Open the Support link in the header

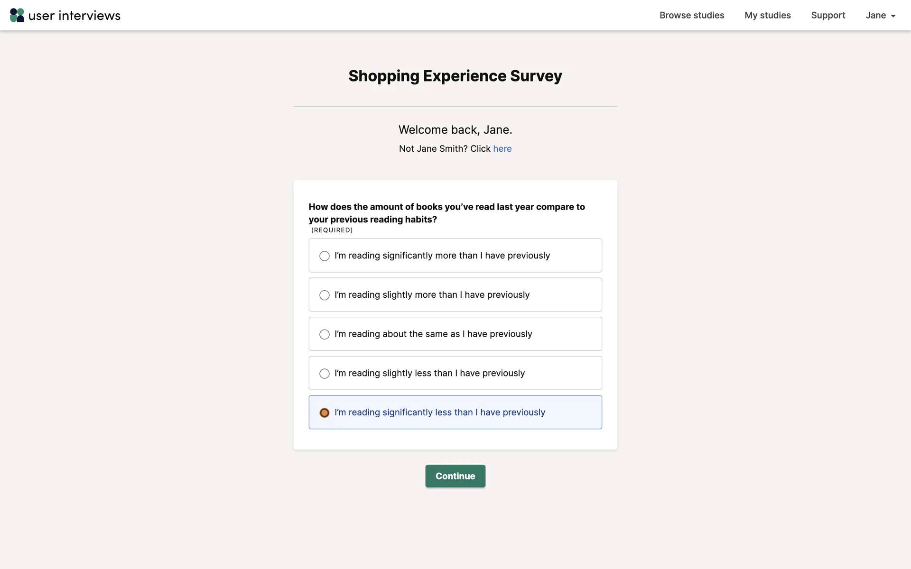point(828,15)
